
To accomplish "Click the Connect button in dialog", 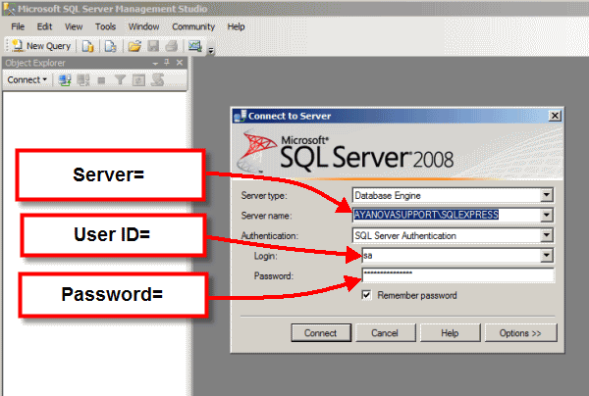I will pyautogui.click(x=321, y=333).
